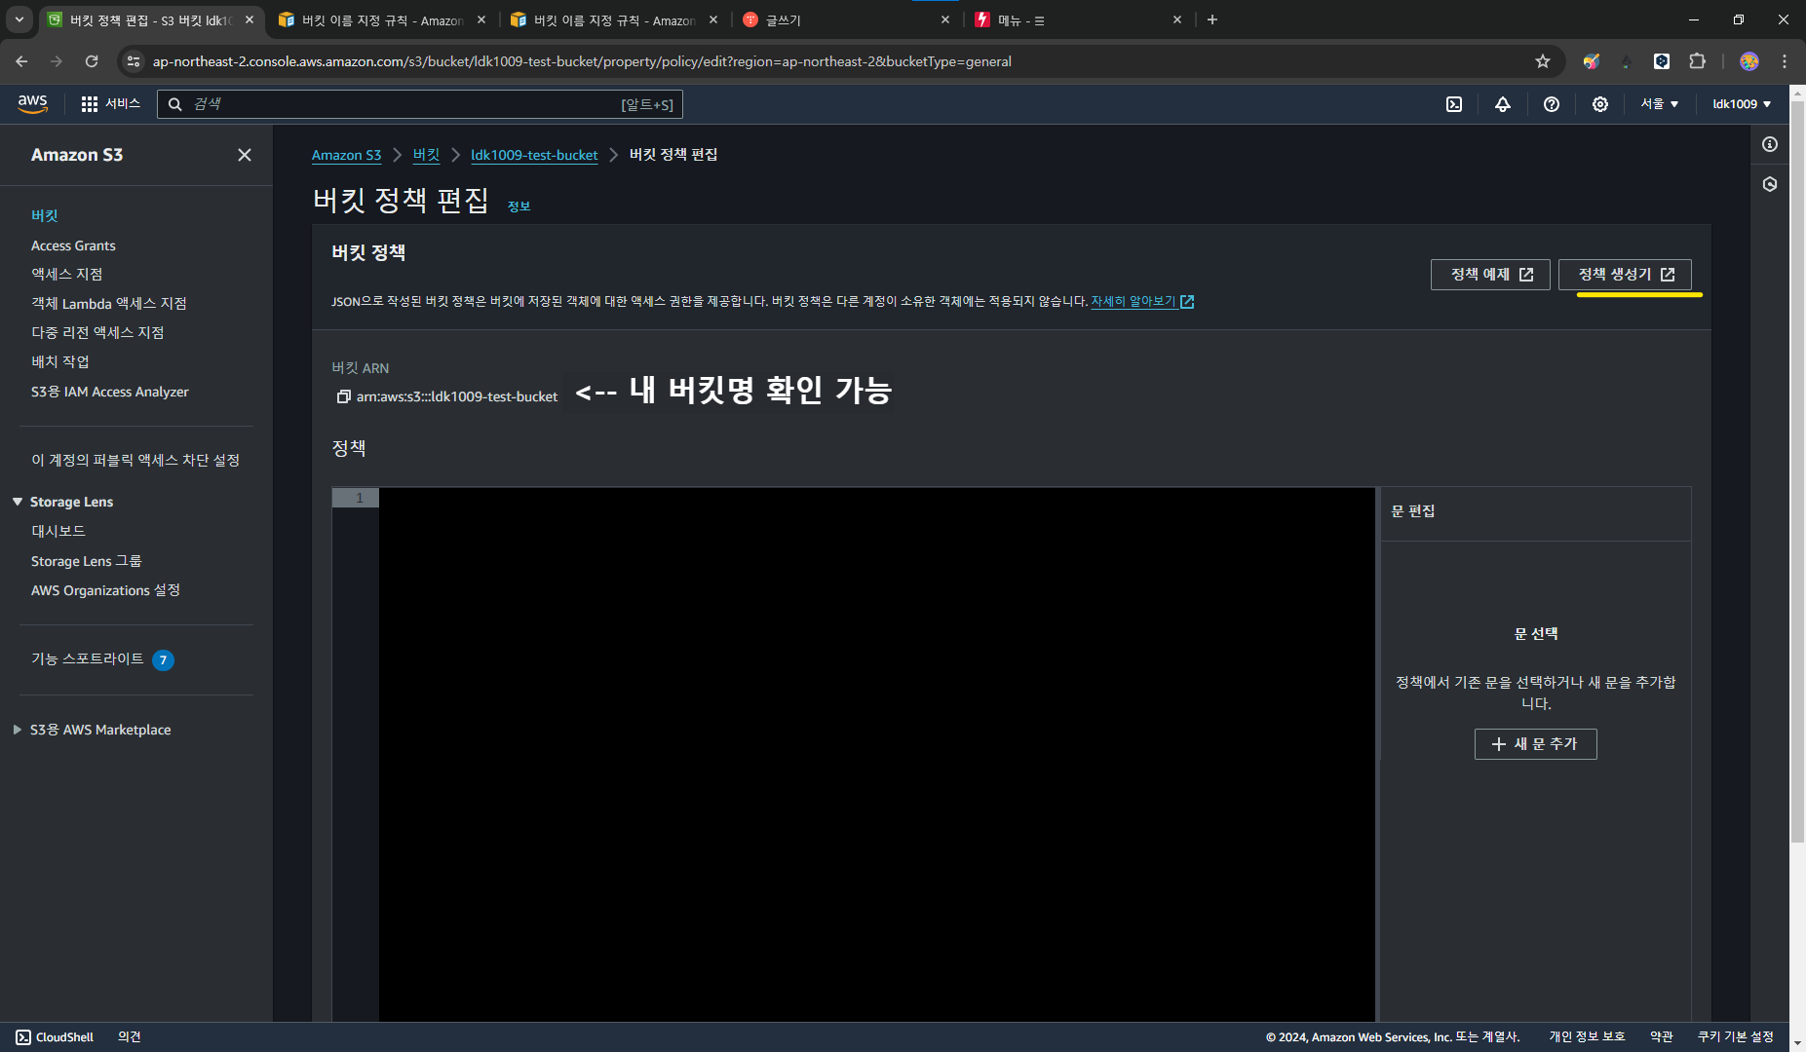The width and height of the screenshot is (1806, 1052).
Task: View site information icon in address bar
Action: point(134,61)
